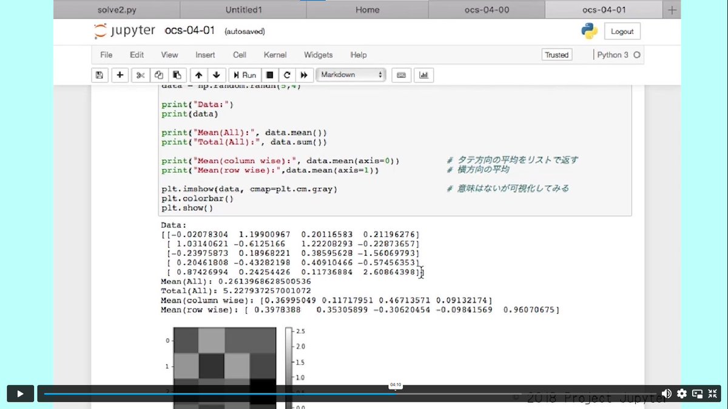Click the Logout button
This screenshot has height=409, width=728.
pos(622,32)
